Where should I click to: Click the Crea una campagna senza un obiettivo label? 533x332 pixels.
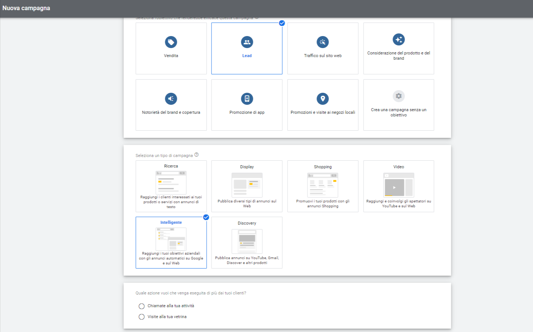[399, 112]
